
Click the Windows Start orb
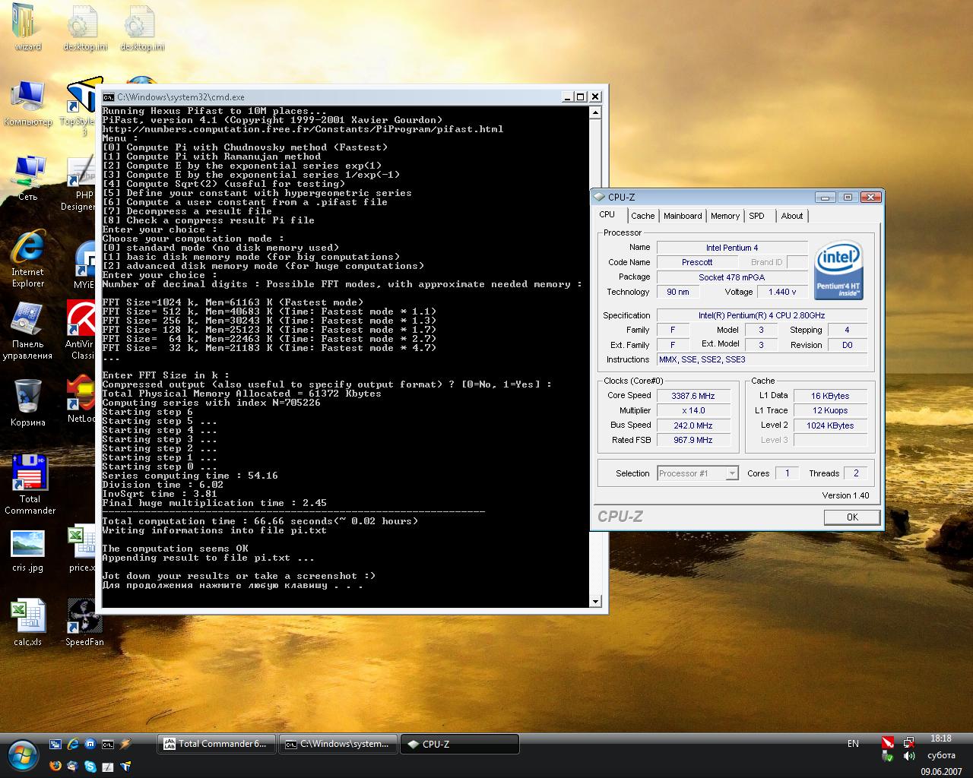click(23, 754)
